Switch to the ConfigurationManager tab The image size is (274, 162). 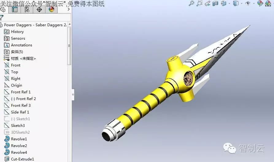[27, 9]
